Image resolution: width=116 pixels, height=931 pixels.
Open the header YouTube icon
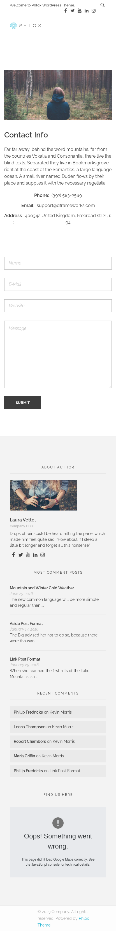80,10
